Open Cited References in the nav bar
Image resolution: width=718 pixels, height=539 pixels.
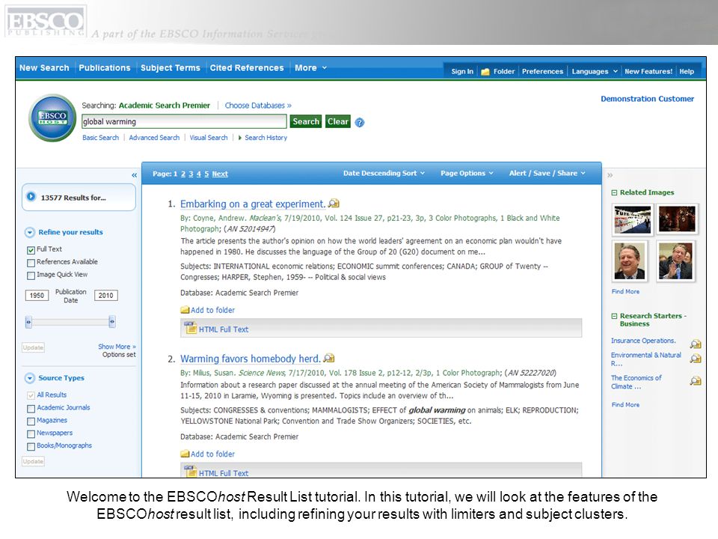point(247,68)
